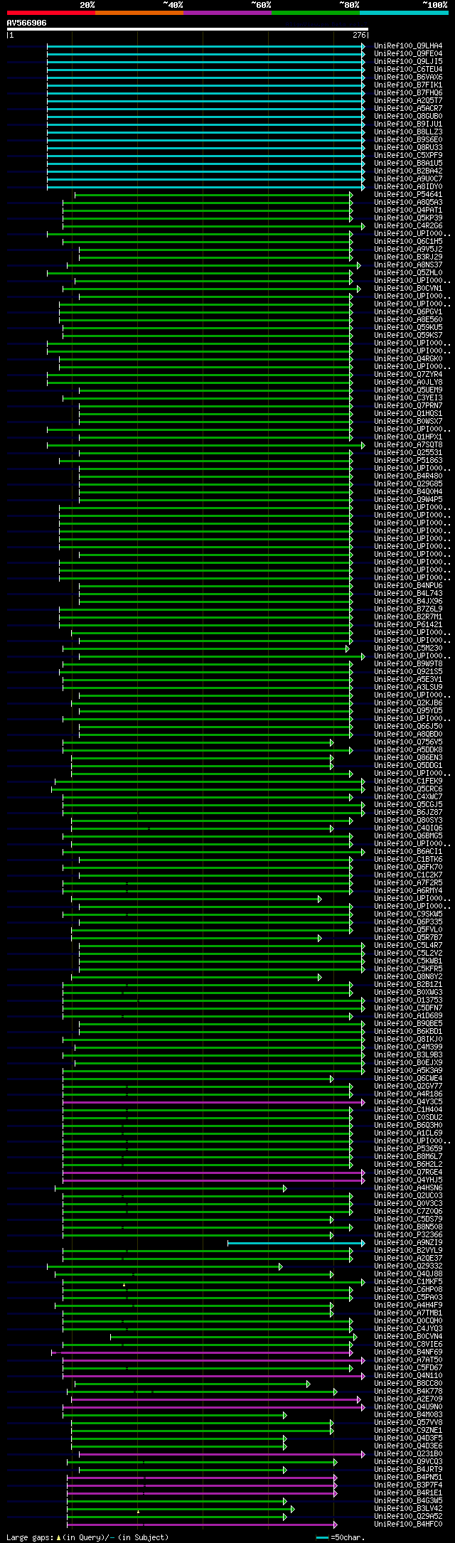Click label UniRef100_Q6PGV1

408,312
